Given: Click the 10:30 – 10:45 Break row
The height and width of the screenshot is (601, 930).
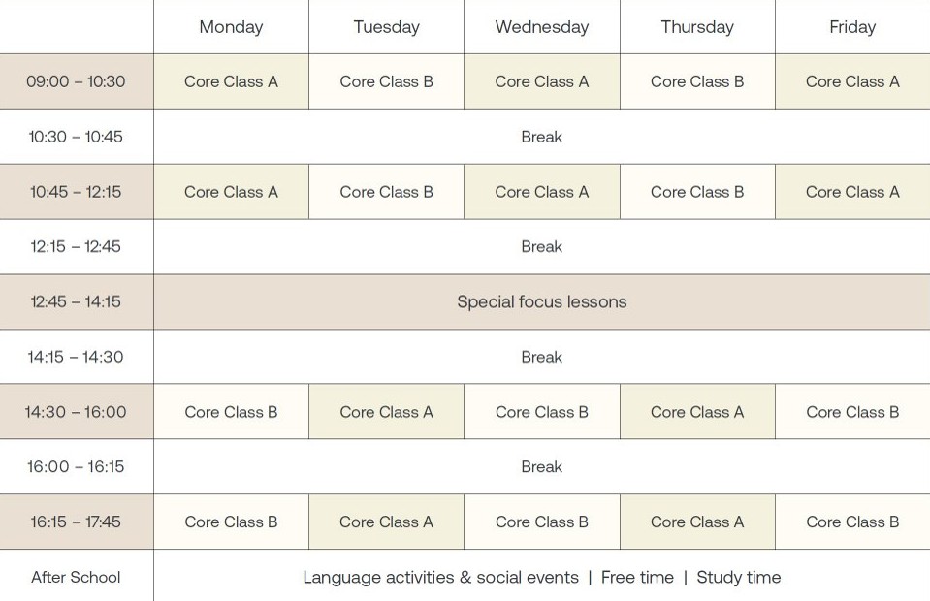Looking at the screenshot, I should [x=541, y=137].
